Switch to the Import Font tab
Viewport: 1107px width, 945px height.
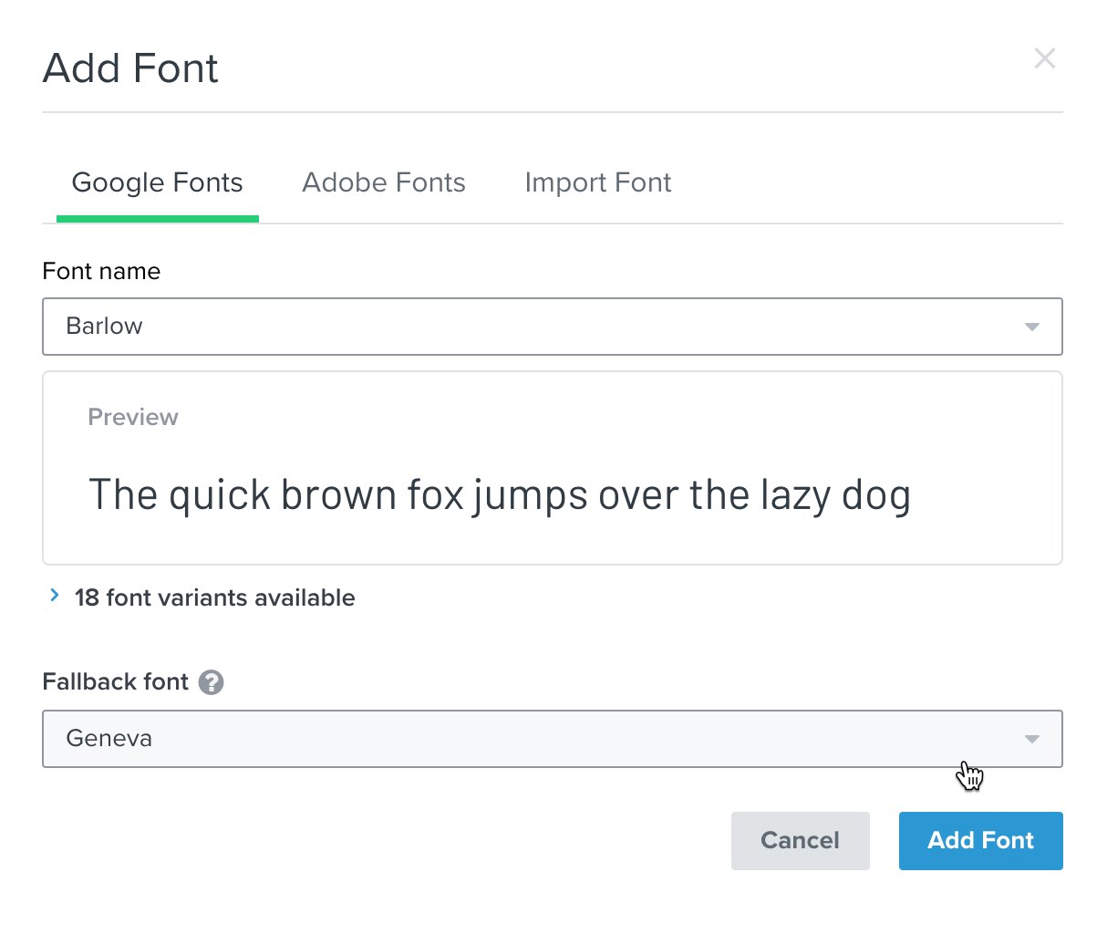[597, 182]
